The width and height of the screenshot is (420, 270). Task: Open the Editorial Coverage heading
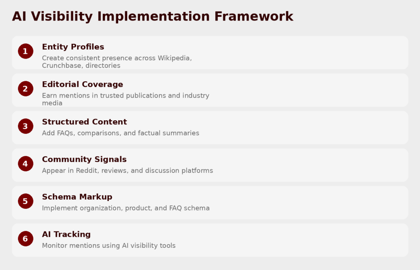pos(82,84)
